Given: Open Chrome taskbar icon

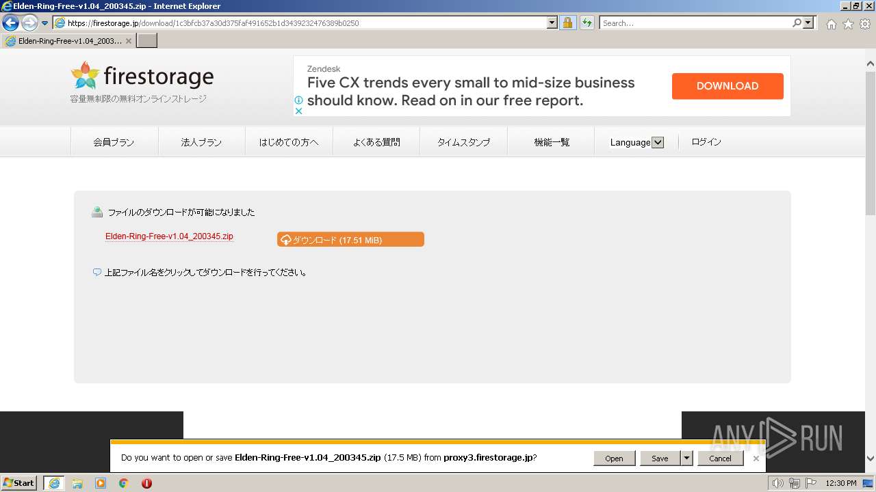Looking at the screenshot, I should 124,483.
